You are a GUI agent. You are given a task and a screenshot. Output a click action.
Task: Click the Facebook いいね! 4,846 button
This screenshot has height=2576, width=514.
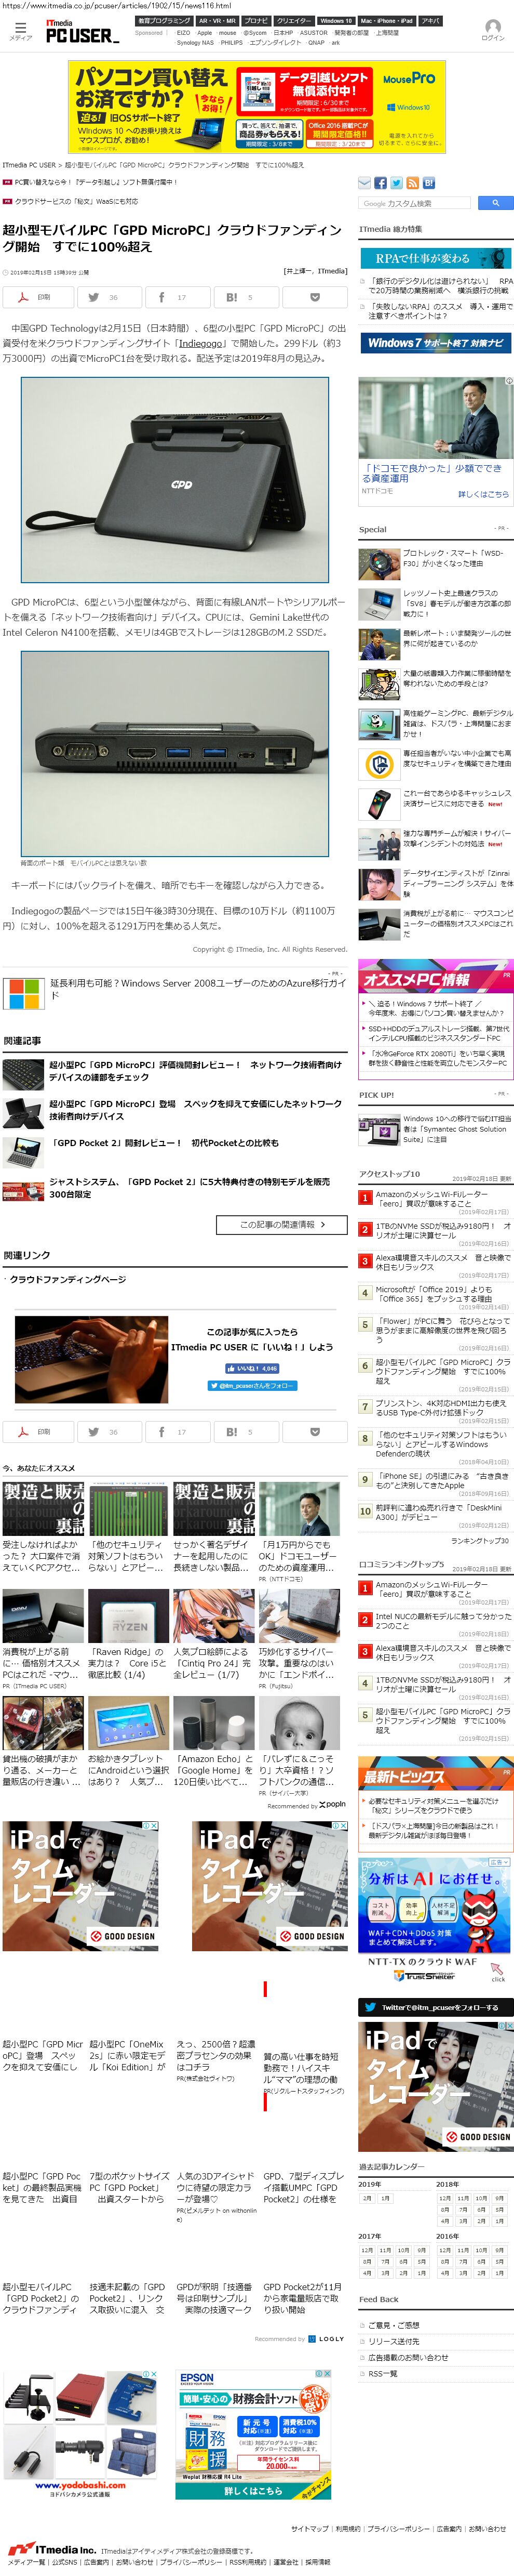point(251,1368)
